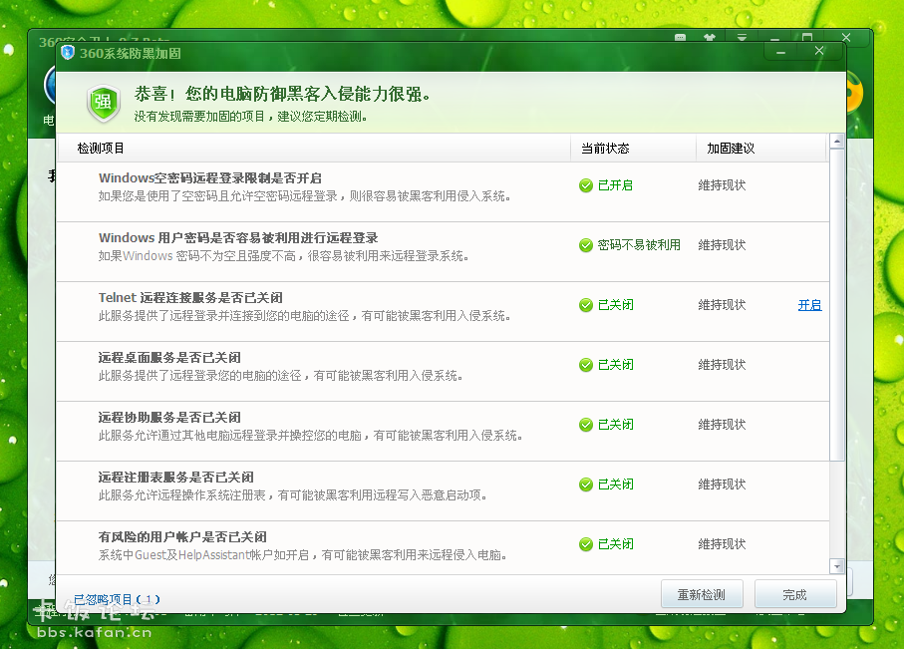The width and height of the screenshot is (904, 649).
Task: Click green check icon beside 已开启 status
Action: click(586, 185)
